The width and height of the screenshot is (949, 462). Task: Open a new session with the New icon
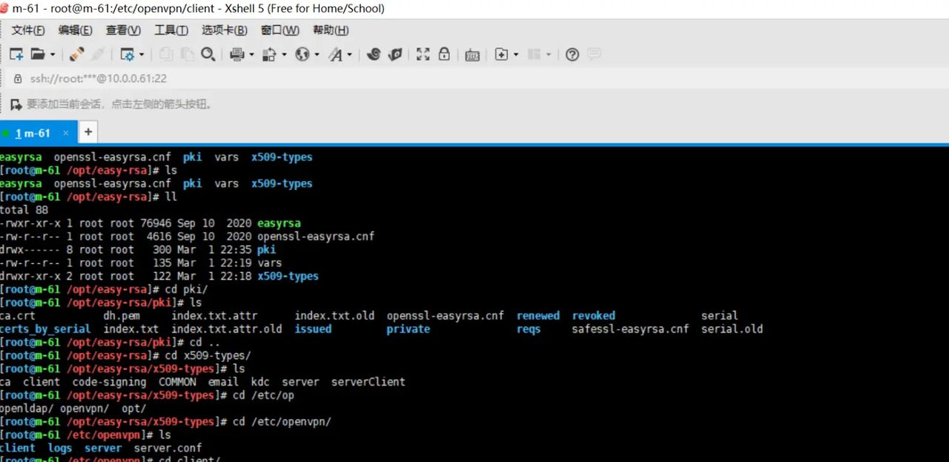[16, 54]
